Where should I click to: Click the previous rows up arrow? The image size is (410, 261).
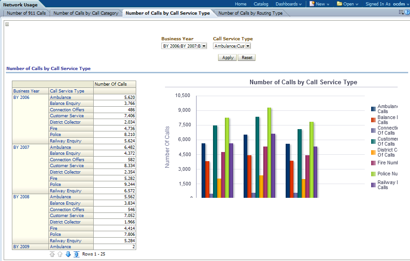pyautogui.click(x=60, y=254)
